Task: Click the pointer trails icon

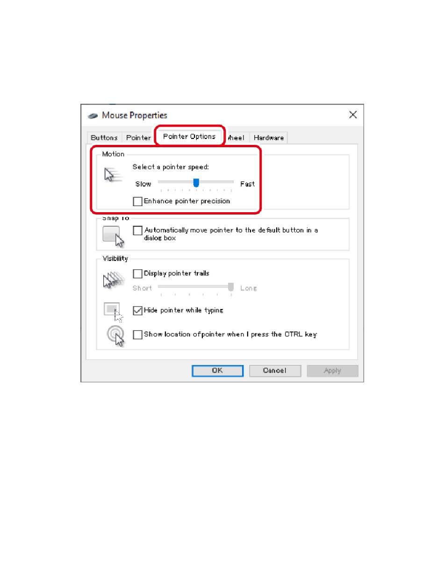Action: 112,279
